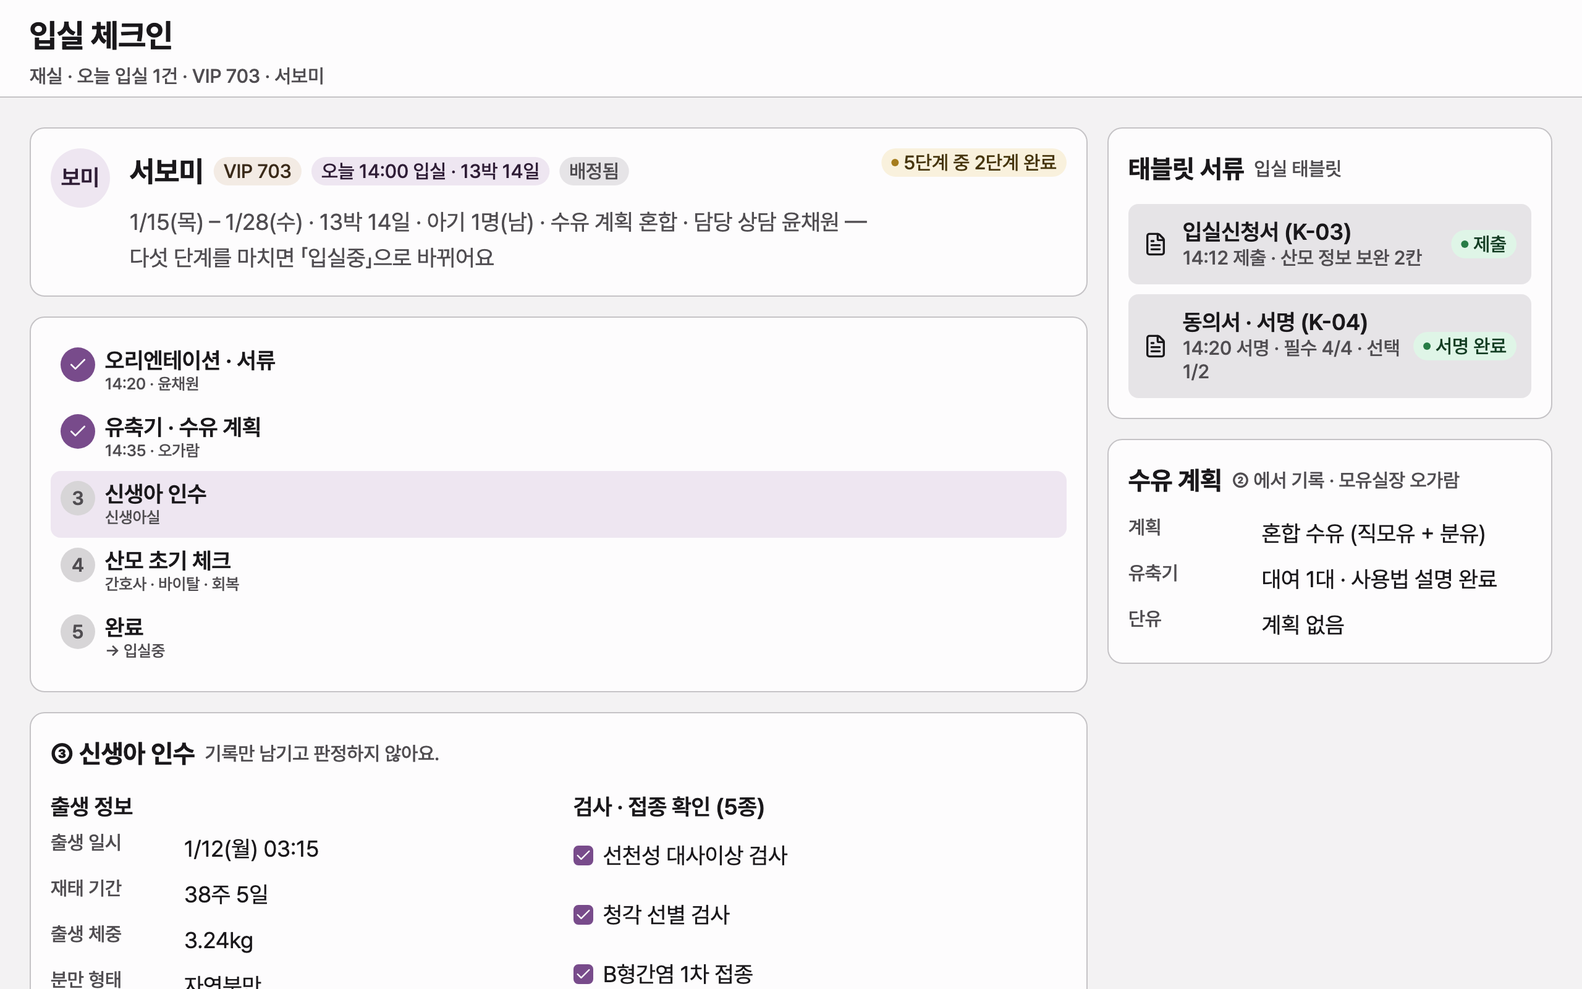Click step number 3 circle for 신생아 인수
1582x989 pixels.
coord(78,498)
